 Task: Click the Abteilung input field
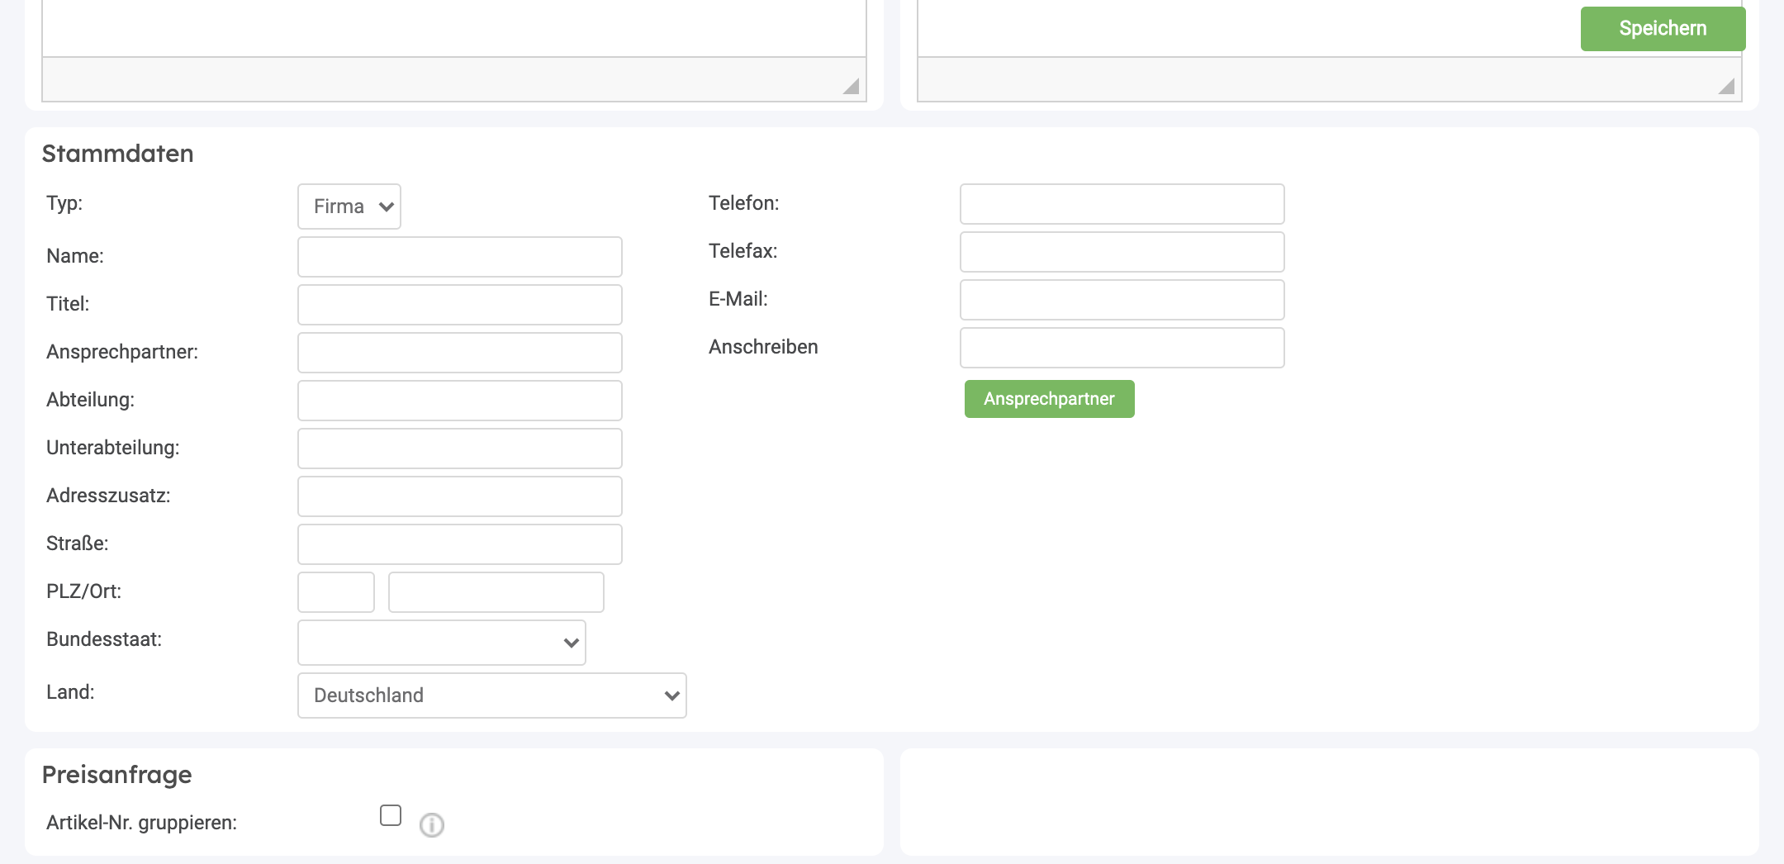point(460,401)
